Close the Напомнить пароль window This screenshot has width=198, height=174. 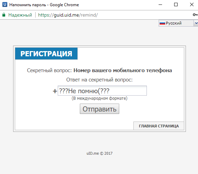(192, 5)
